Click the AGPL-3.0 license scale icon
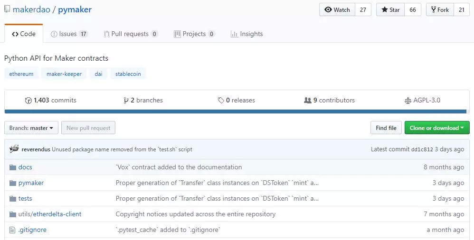 click(x=408, y=101)
